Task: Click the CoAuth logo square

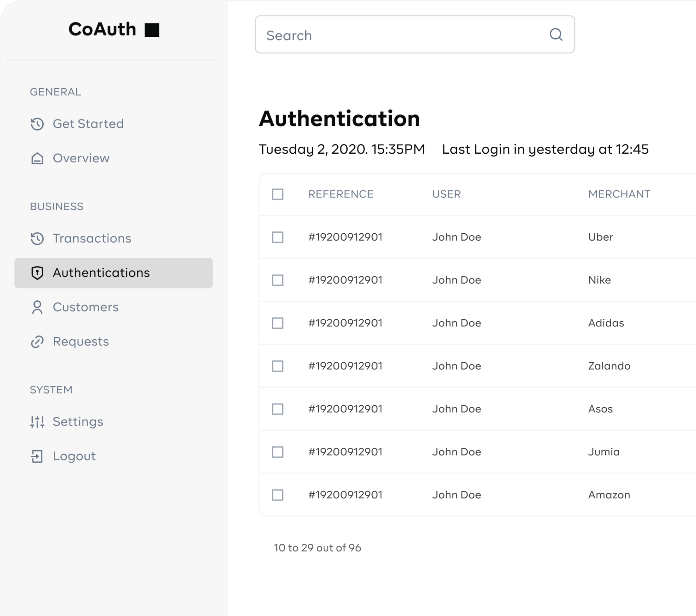Action: pos(152,31)
